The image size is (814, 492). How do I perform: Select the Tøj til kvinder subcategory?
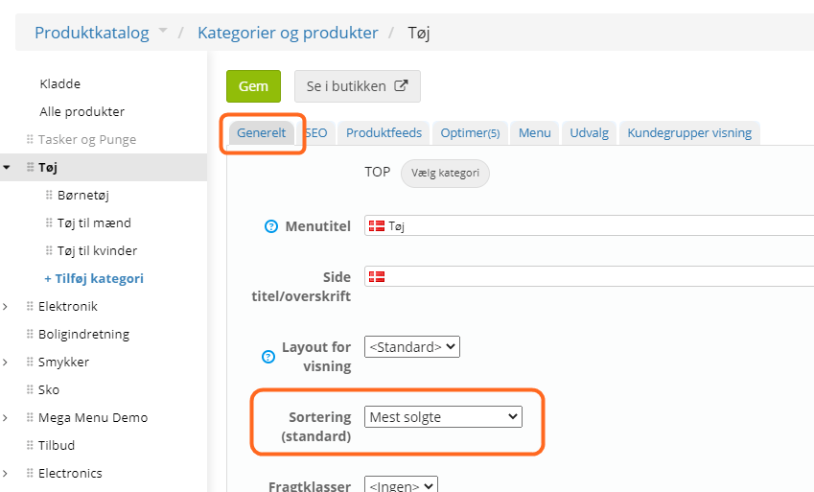coord(97,251)
